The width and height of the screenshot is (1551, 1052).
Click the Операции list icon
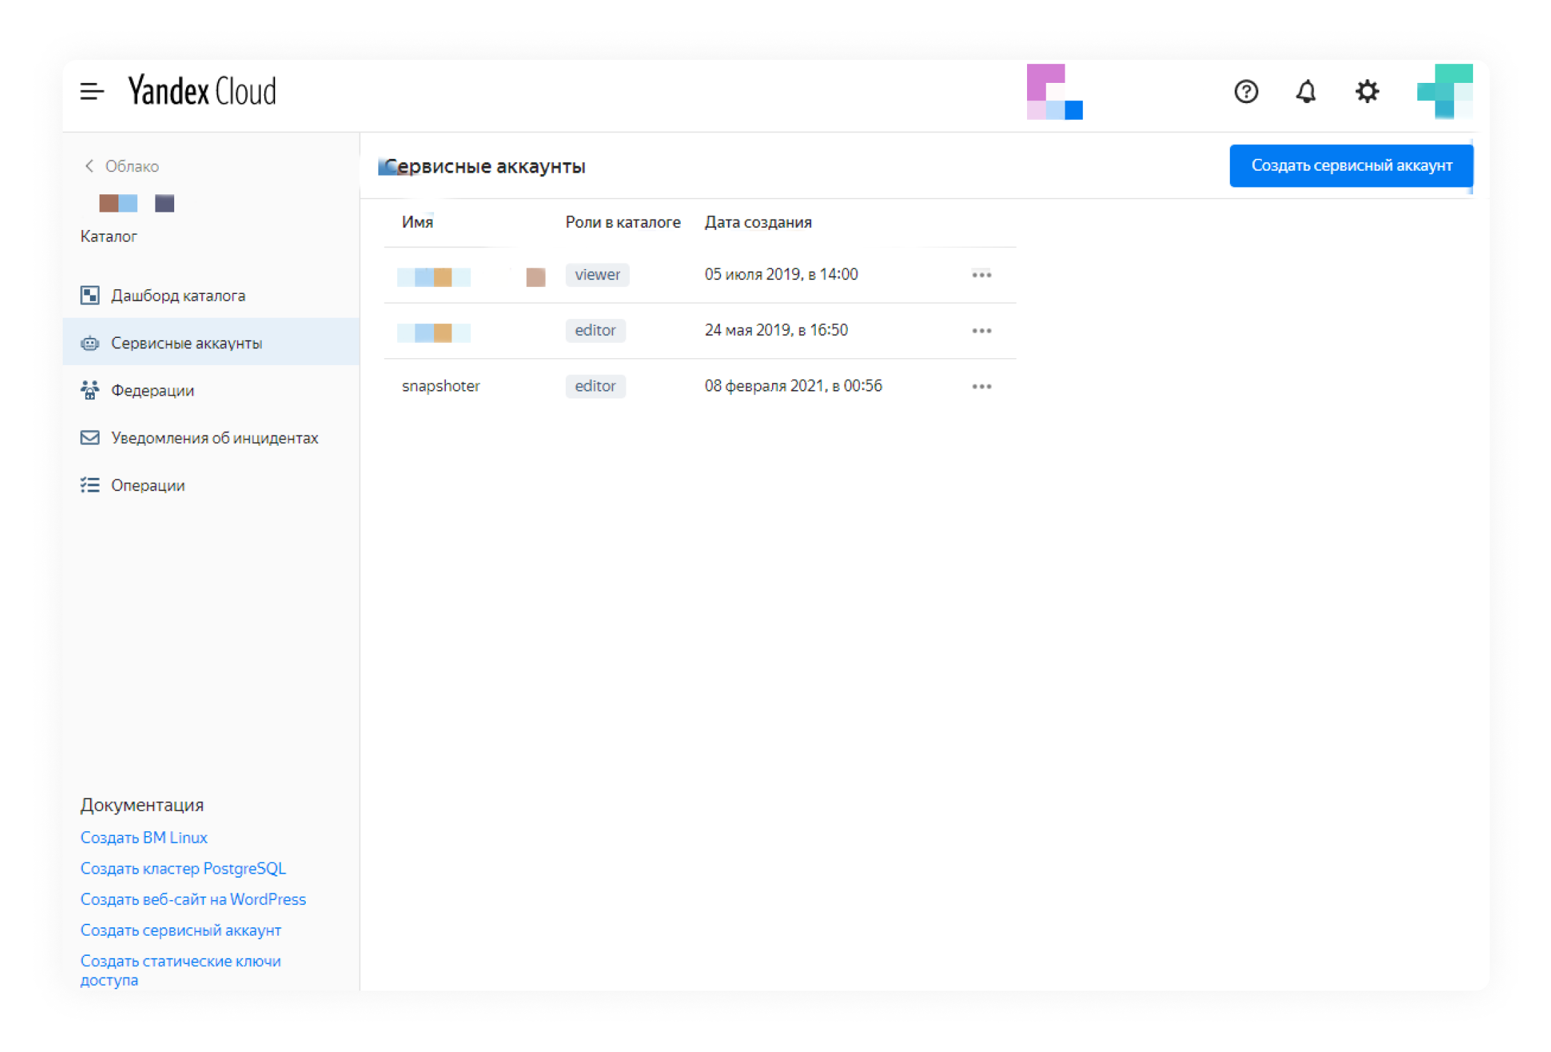pyautogui.click(x=90, y=485)
